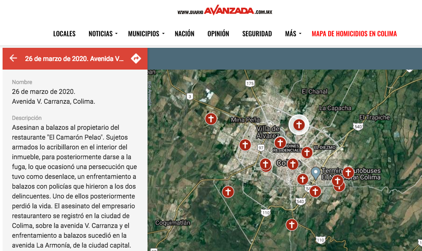Select the cross marker above Jardines Residenciales

tap(280, 143)
